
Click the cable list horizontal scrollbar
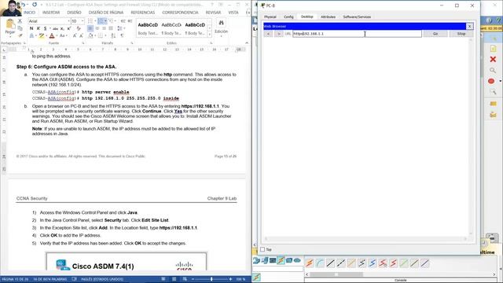[x=400, y=274]
